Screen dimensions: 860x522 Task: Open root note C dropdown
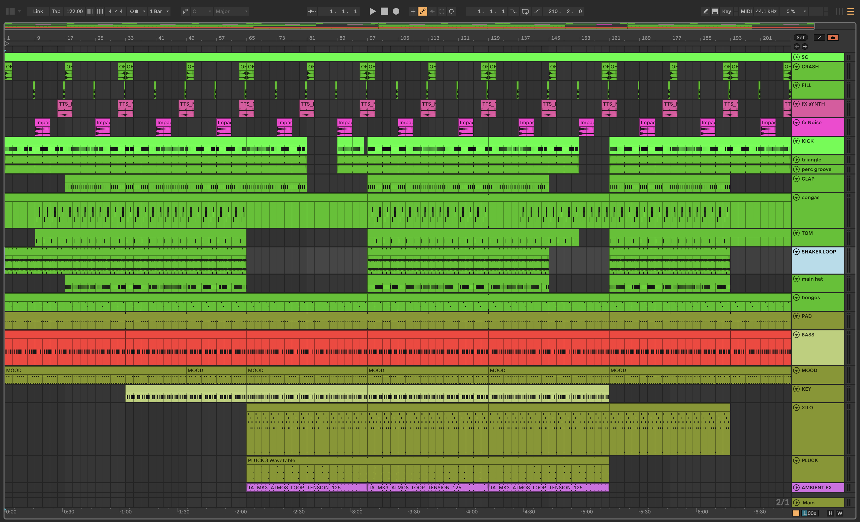(202, 11)
